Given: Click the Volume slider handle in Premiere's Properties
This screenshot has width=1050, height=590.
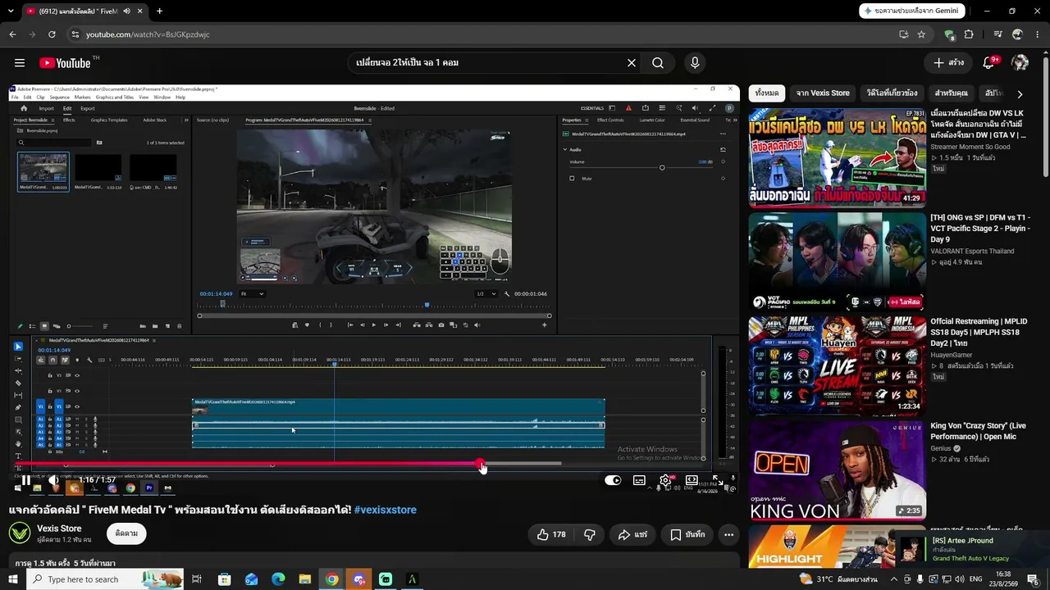Looking at the screenshot, I should (662, 168).
